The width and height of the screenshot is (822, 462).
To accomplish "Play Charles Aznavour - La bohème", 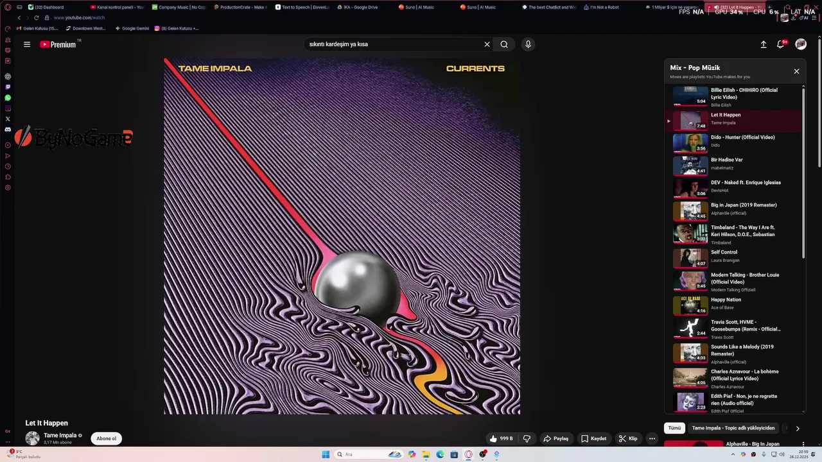I will click(x=733, y=377).
